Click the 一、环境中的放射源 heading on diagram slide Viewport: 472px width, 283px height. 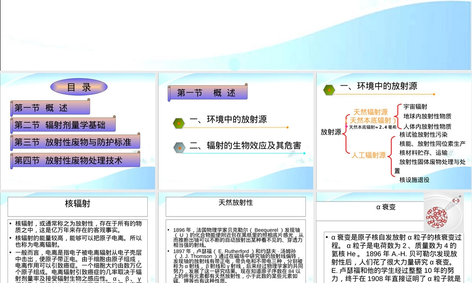[379, 86]
